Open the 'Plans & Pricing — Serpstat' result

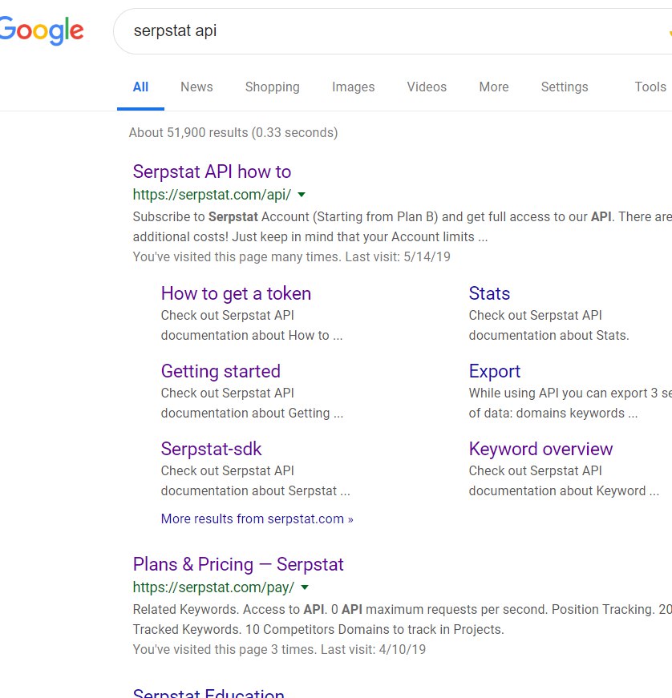(238, 564)
